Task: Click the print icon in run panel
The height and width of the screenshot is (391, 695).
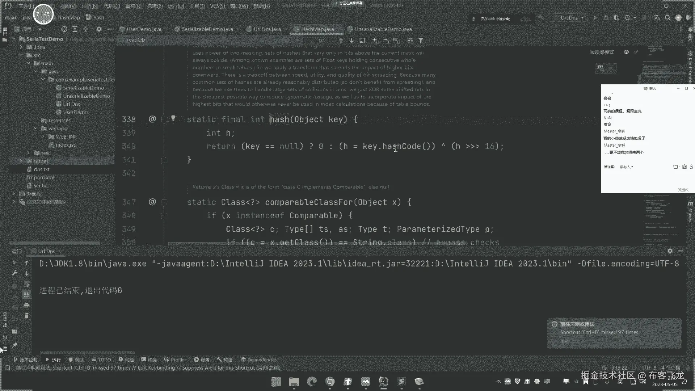Action: pos(26,305)
